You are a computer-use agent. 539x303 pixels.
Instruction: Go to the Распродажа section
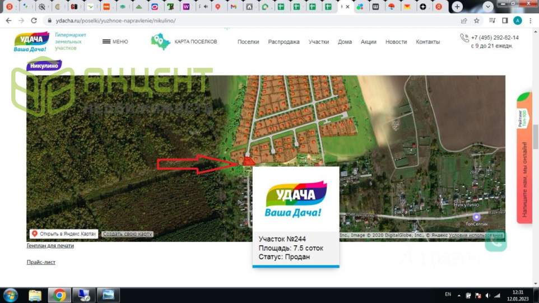coord(284,42)
